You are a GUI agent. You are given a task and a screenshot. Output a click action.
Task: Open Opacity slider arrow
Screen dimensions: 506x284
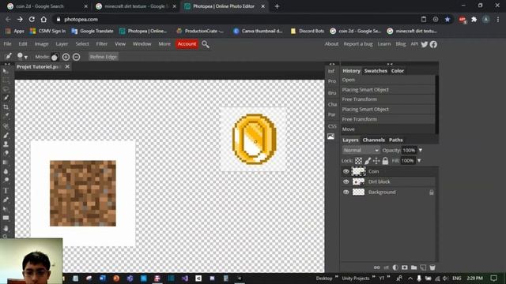pyautogui.click(x=421, y=150)
